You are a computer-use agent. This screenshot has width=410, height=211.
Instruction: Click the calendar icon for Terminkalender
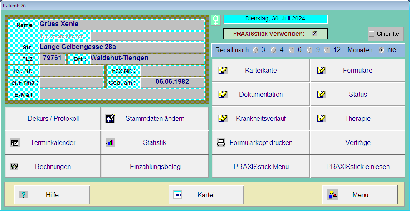[x=15, y=142]
